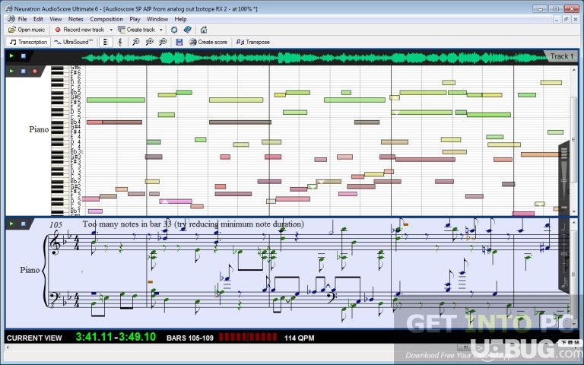The height and width of the screenshot is (365, 584).
Task: Click the CURRENT VIEW label
Action: pos(34,338)
